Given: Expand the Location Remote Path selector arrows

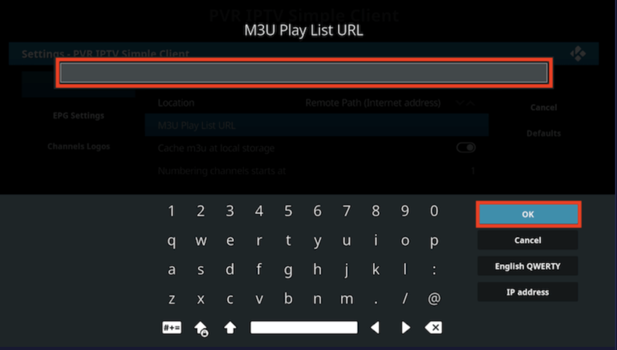Looking at the screenshot, I should coord(465,103).
